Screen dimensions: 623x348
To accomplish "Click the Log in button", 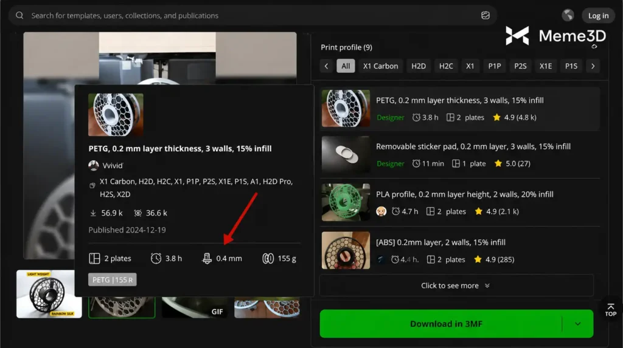I will 598,15.
